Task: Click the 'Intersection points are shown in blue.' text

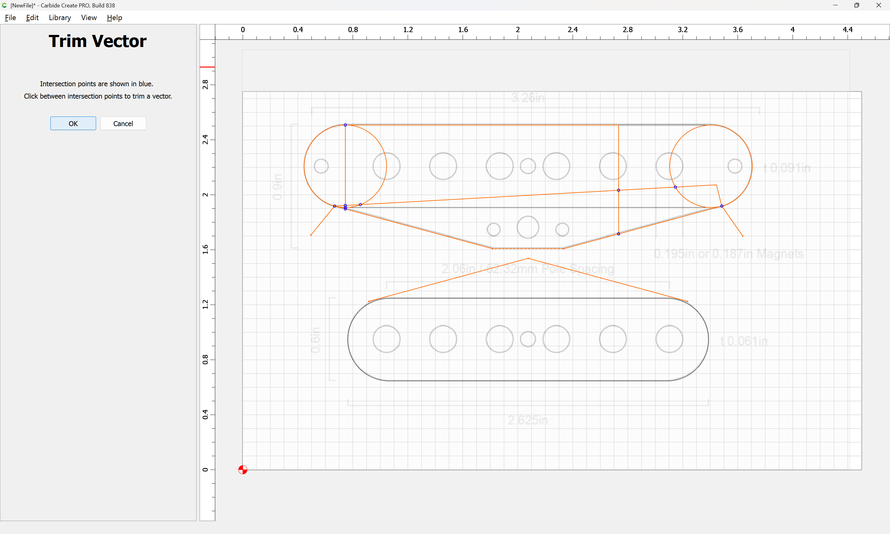Action: (x=96, y=83)
